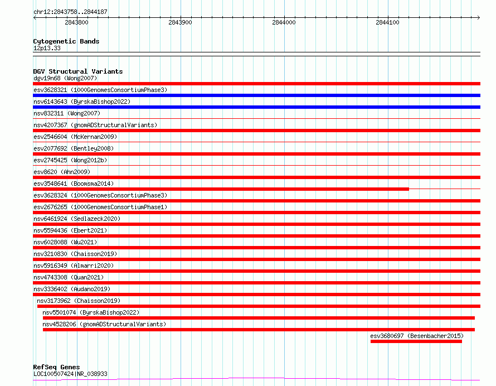Viewport: 496px width, 386px height.
Task: Click the thin red line of nsv832311
Action: pyautogui.click(x=256, y=119)
